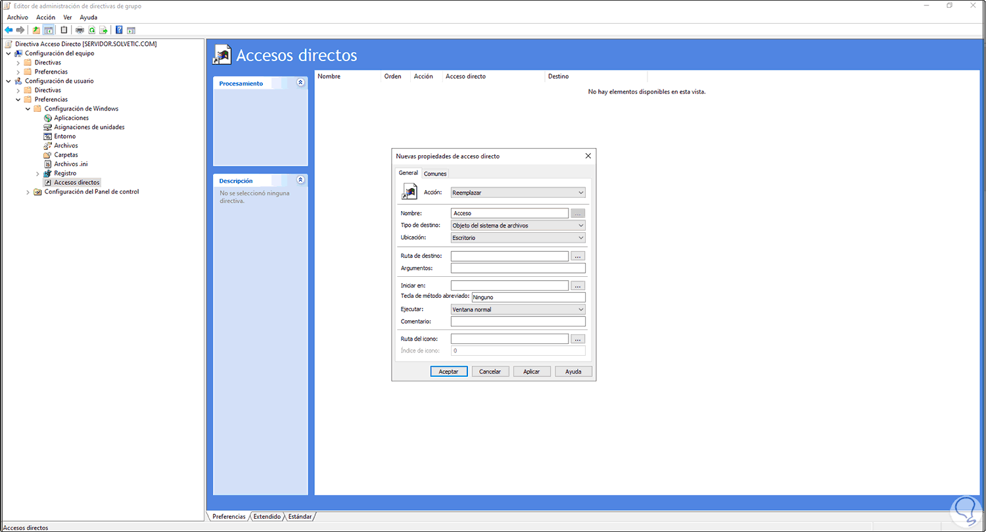Select the Aplicaciones node icon
986x532 pixels.
click(47, 118)
